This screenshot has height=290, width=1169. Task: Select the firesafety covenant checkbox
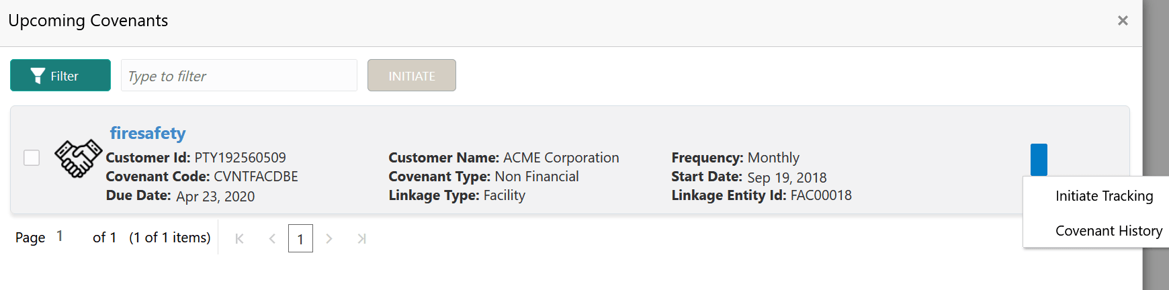pyautogui.click(x=32, y=158)
